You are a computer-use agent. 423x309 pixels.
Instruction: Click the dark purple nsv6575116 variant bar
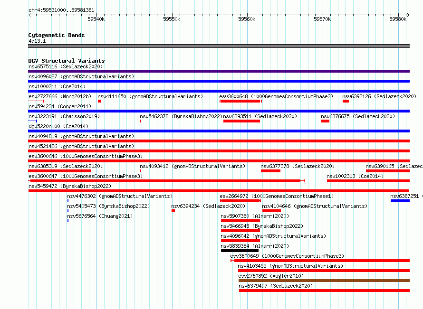(x=219, y=71)
